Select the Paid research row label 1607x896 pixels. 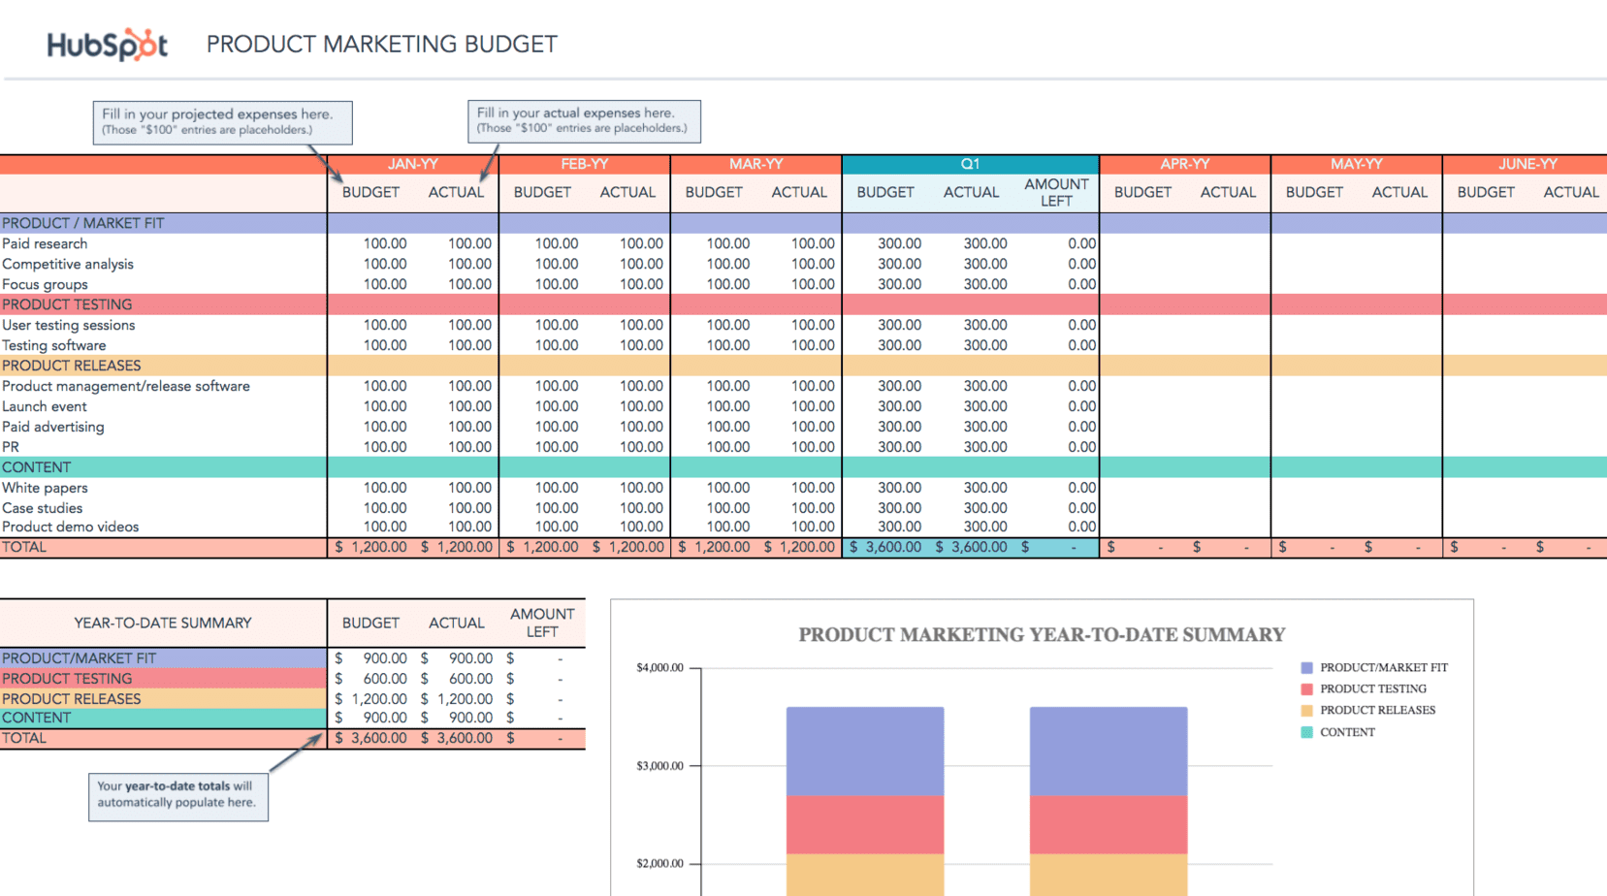45,243
